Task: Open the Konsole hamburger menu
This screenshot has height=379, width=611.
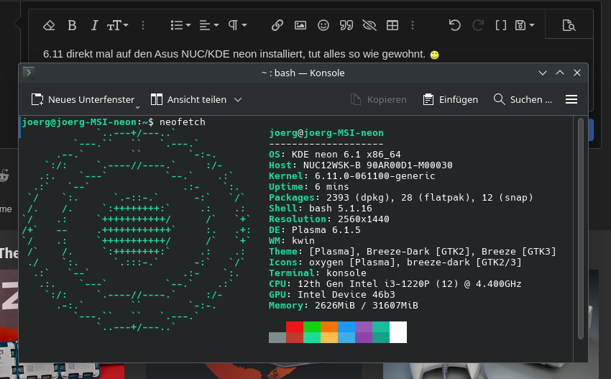Action: 571,99
